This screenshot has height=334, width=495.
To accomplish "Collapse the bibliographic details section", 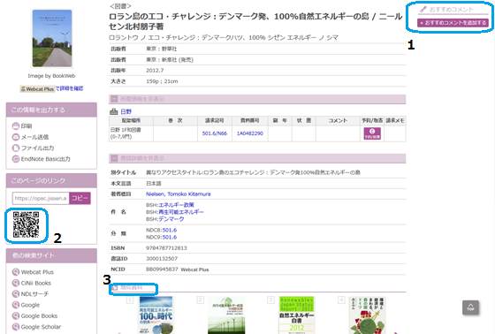I will click(114, 158).
